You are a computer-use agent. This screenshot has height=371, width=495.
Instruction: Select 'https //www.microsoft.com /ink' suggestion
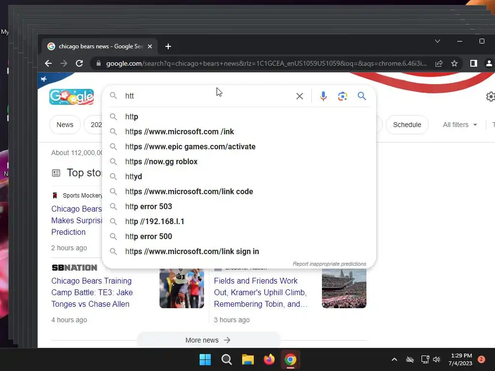(x=239, y=131)
